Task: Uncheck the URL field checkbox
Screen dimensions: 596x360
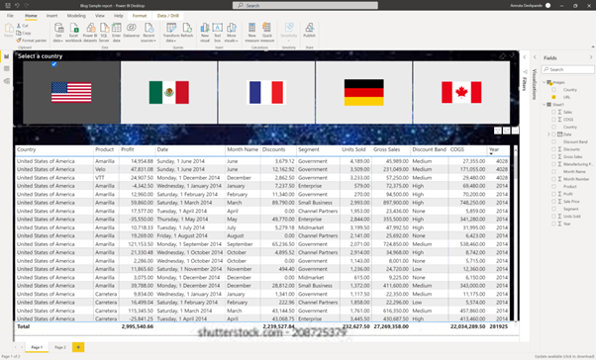Action: [x=553, y=97]
